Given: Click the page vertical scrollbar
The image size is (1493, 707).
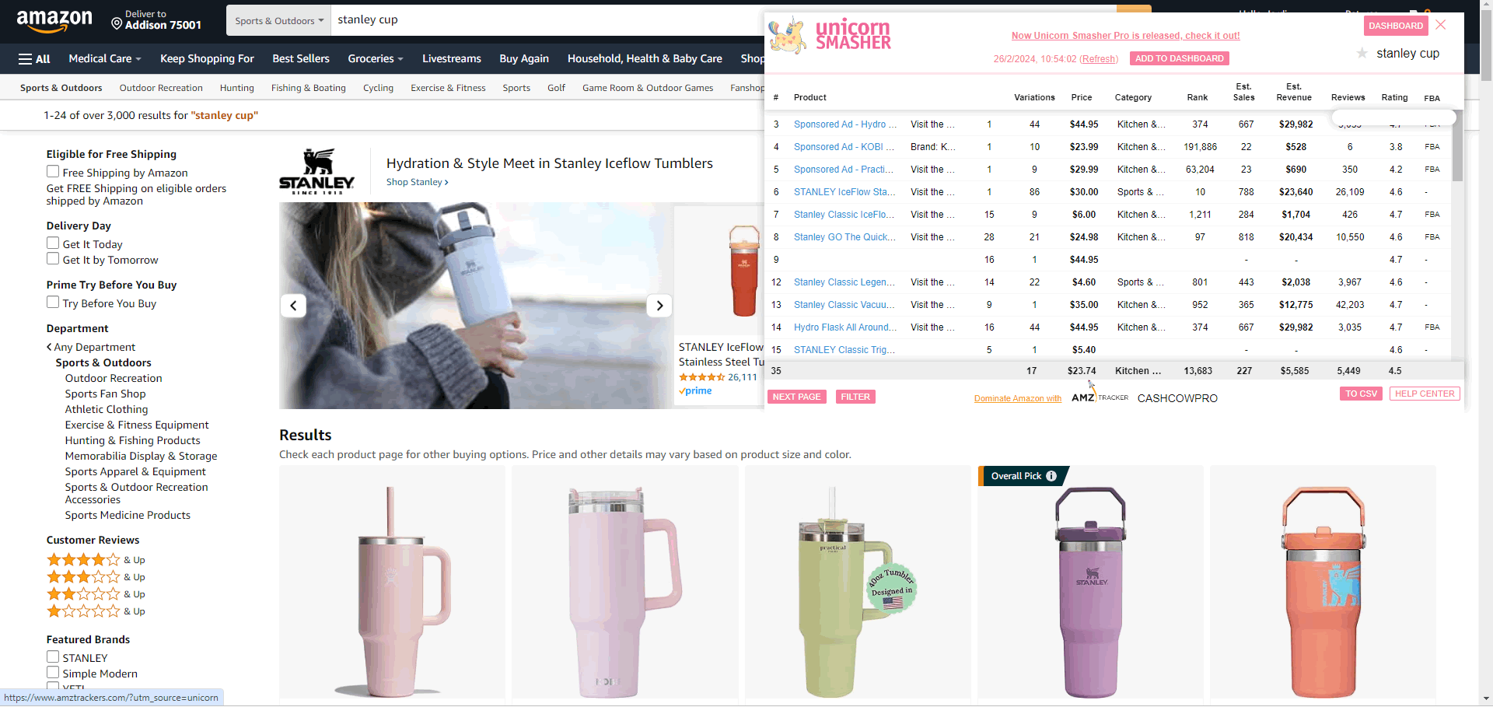Looking at the screenshot, I should [1486, 47].
